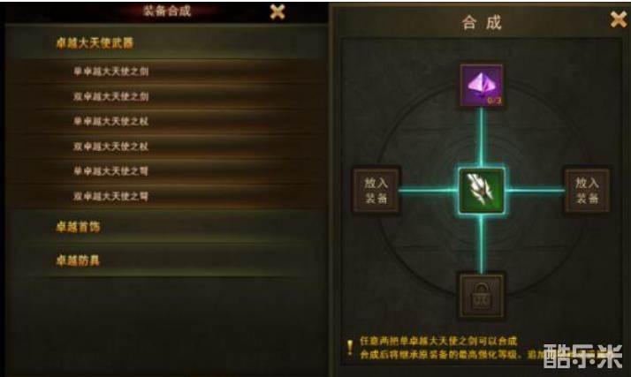Click the center green weapon result icon
631x377 pixels.
coord(482,191)
